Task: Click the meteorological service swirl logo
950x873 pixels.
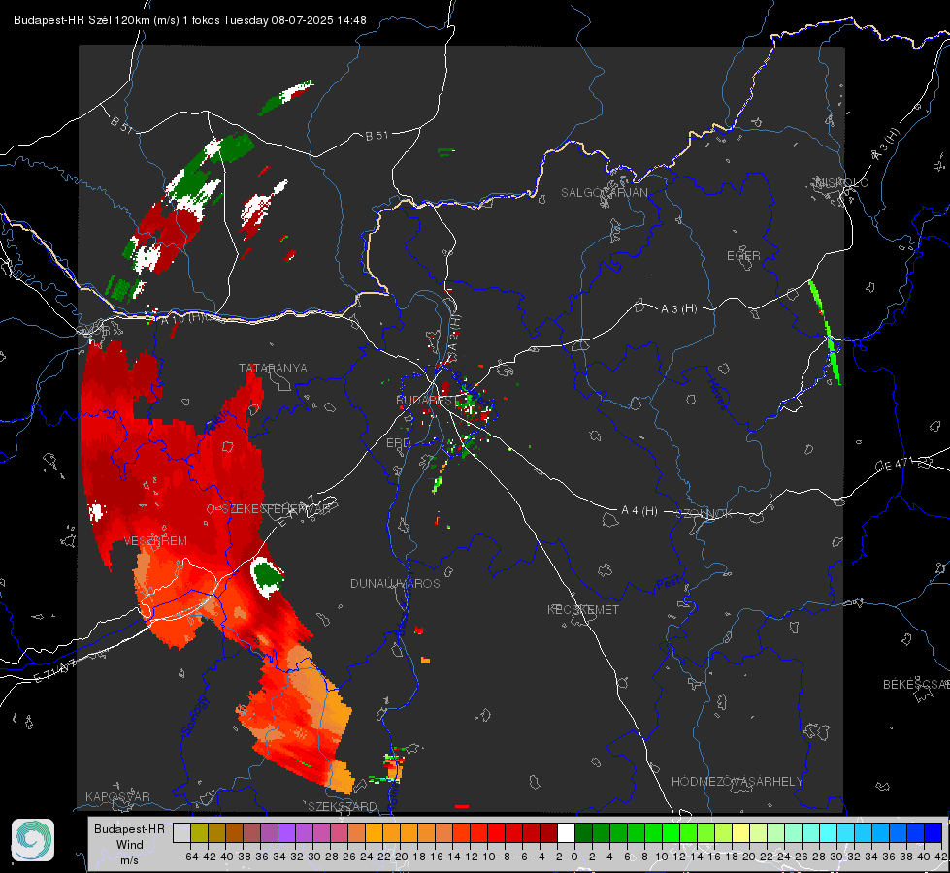Action: 33,840
